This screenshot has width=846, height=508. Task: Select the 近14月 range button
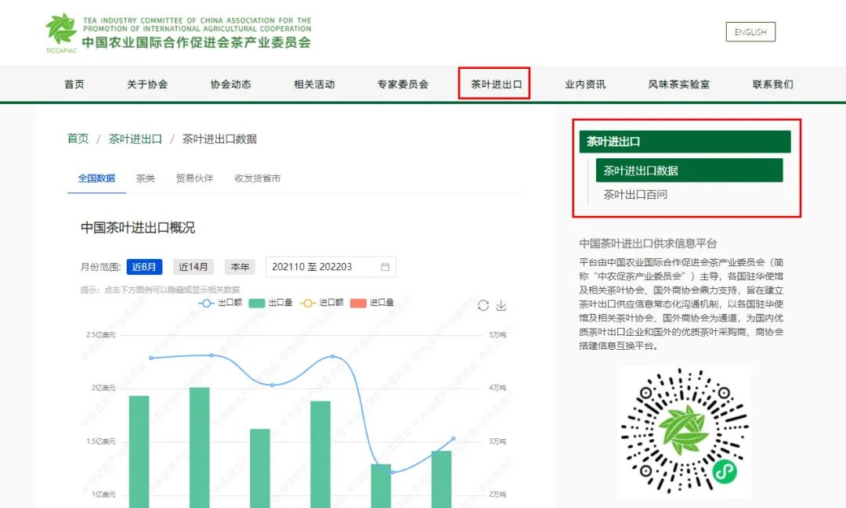click(x=193, y=267)
